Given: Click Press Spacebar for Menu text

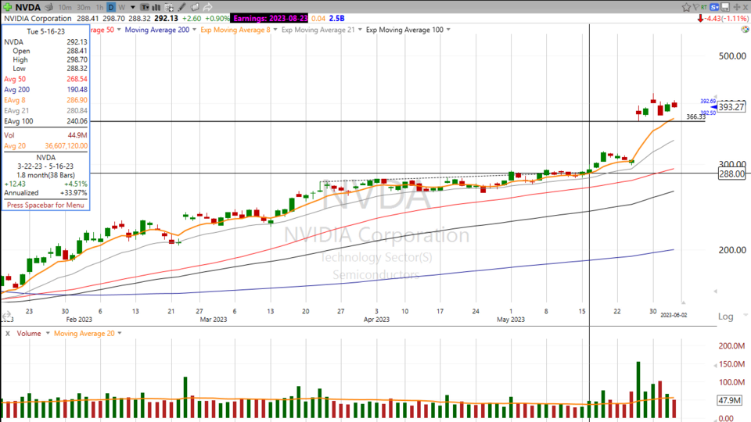Looking at the screenshot, I should [45, 205].
